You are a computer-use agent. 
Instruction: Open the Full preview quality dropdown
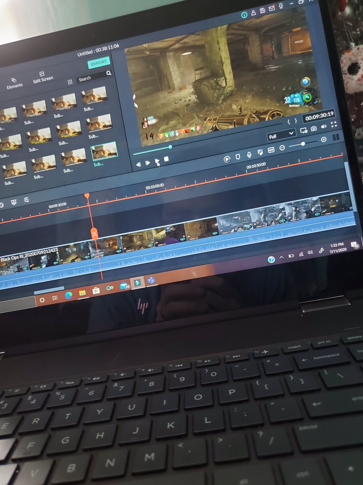click(281, 135)
